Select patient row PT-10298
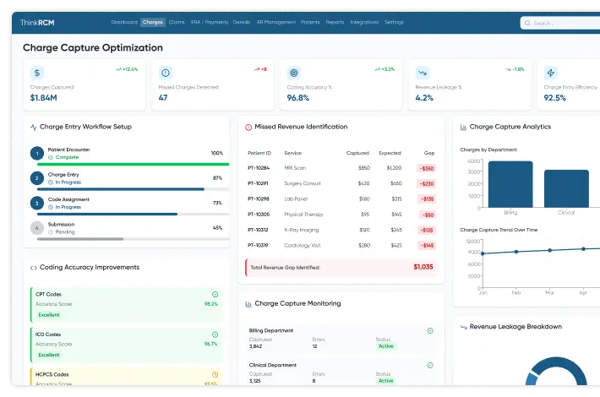The image size is (600, 397). (341, 198)
